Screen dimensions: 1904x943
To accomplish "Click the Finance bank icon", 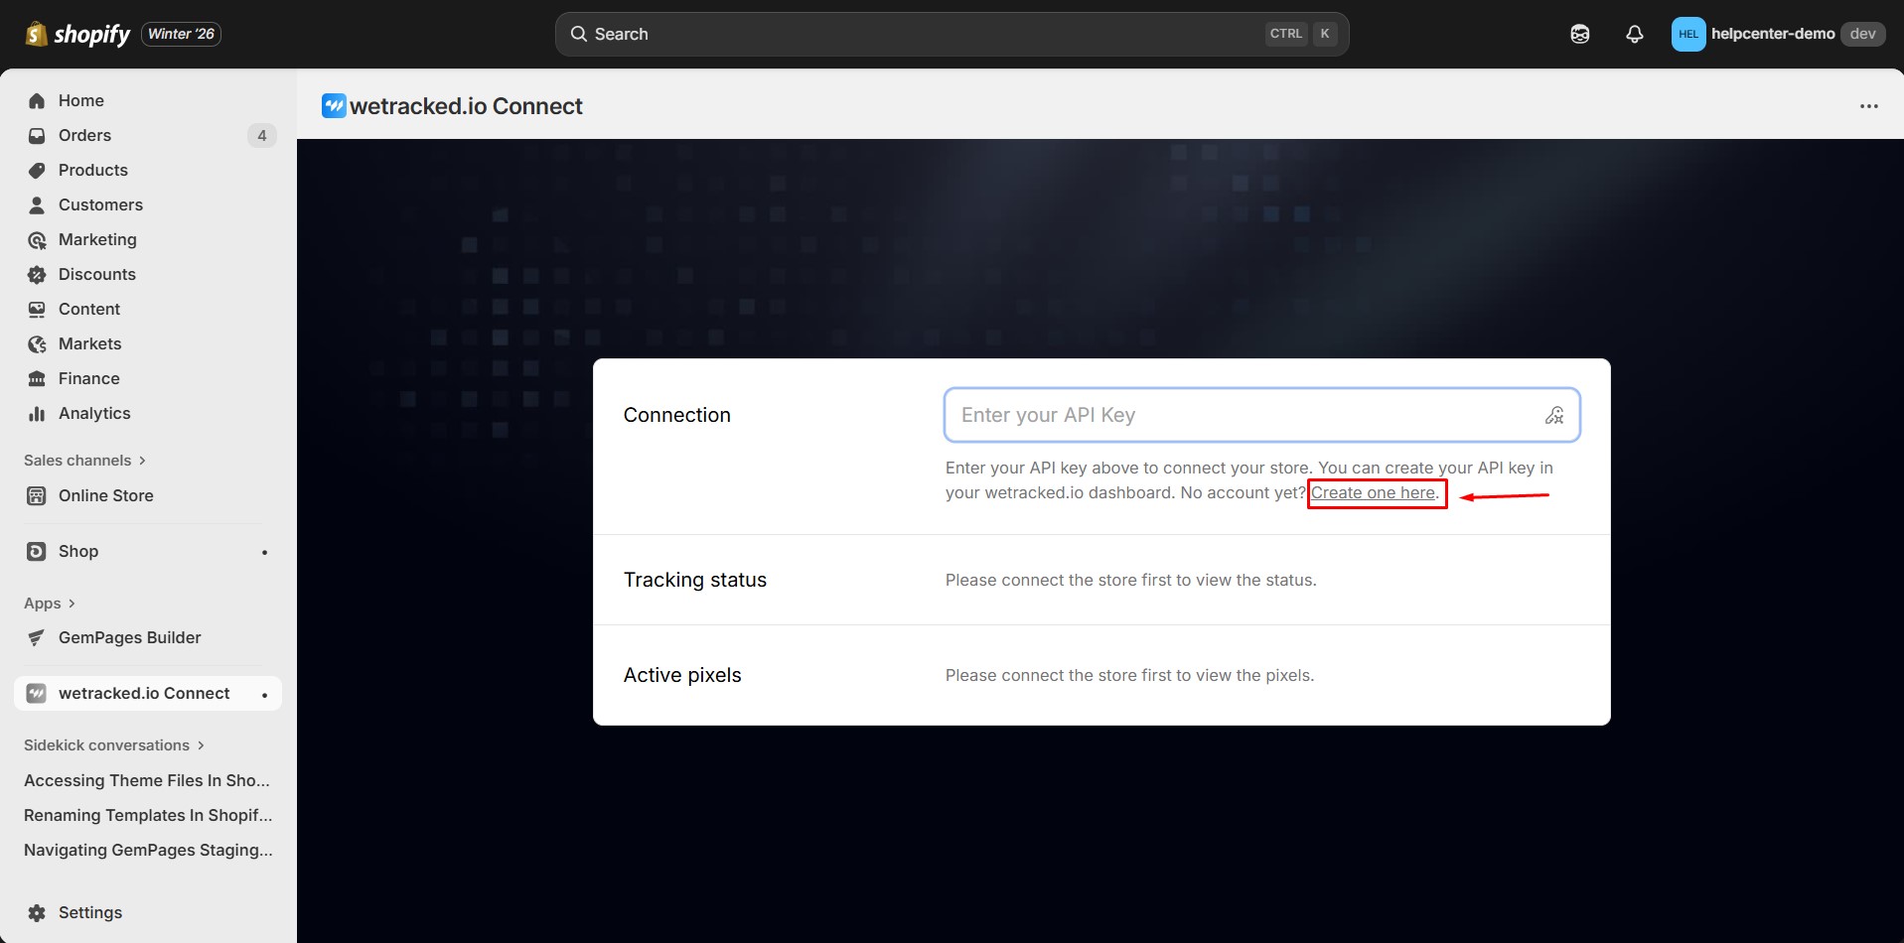I will [x=37, y=379].
